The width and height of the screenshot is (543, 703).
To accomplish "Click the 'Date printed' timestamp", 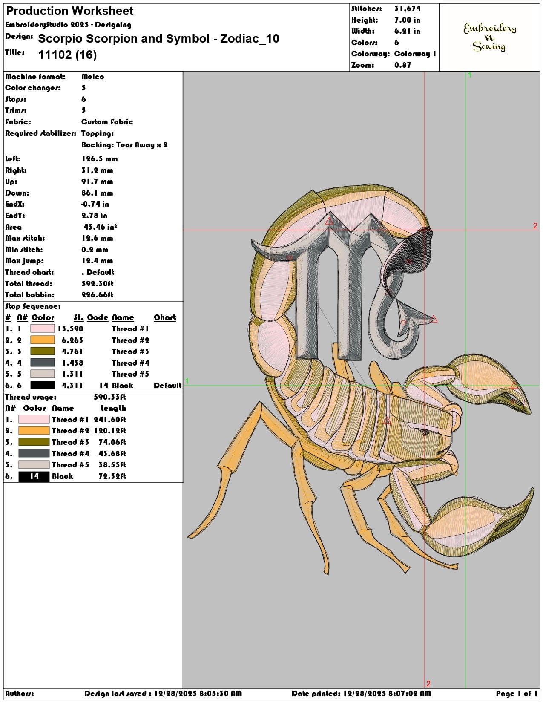I will [361, 694].
